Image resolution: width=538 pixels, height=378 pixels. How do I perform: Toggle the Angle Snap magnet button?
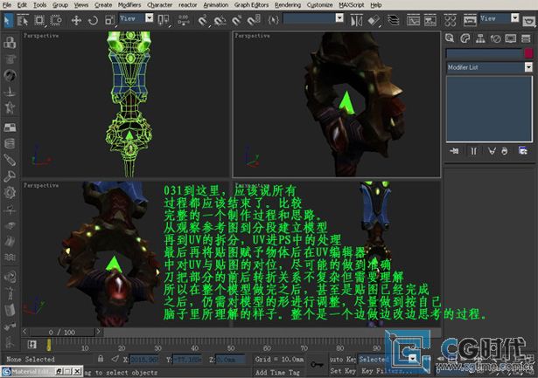(x=220, y=21)
